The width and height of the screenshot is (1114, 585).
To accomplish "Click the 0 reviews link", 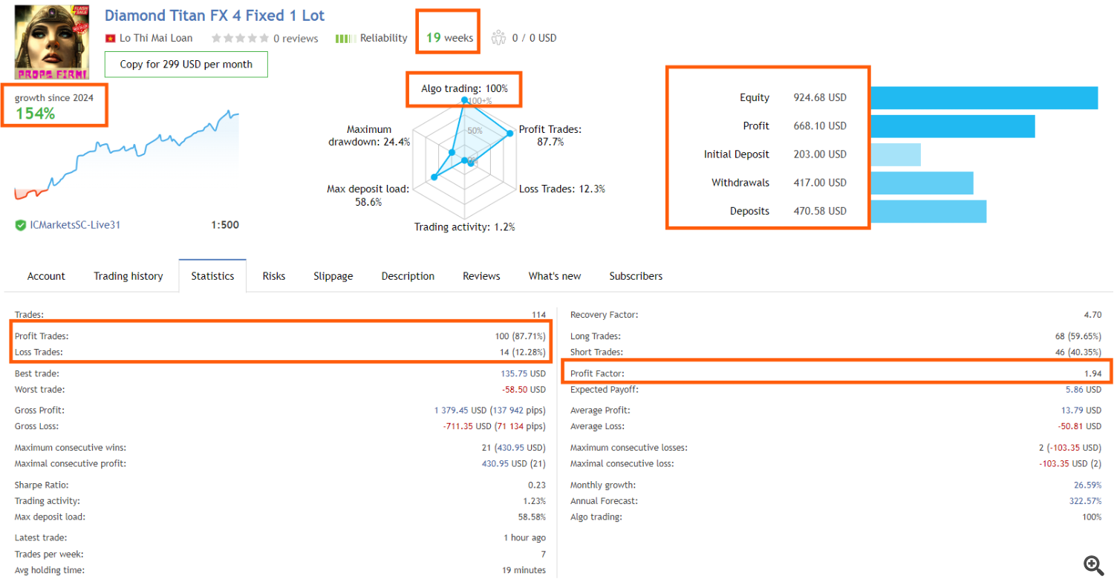I will [296, 38].
